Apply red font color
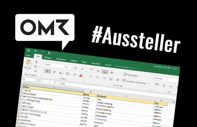197x127 pixels. tap(81, 75)
